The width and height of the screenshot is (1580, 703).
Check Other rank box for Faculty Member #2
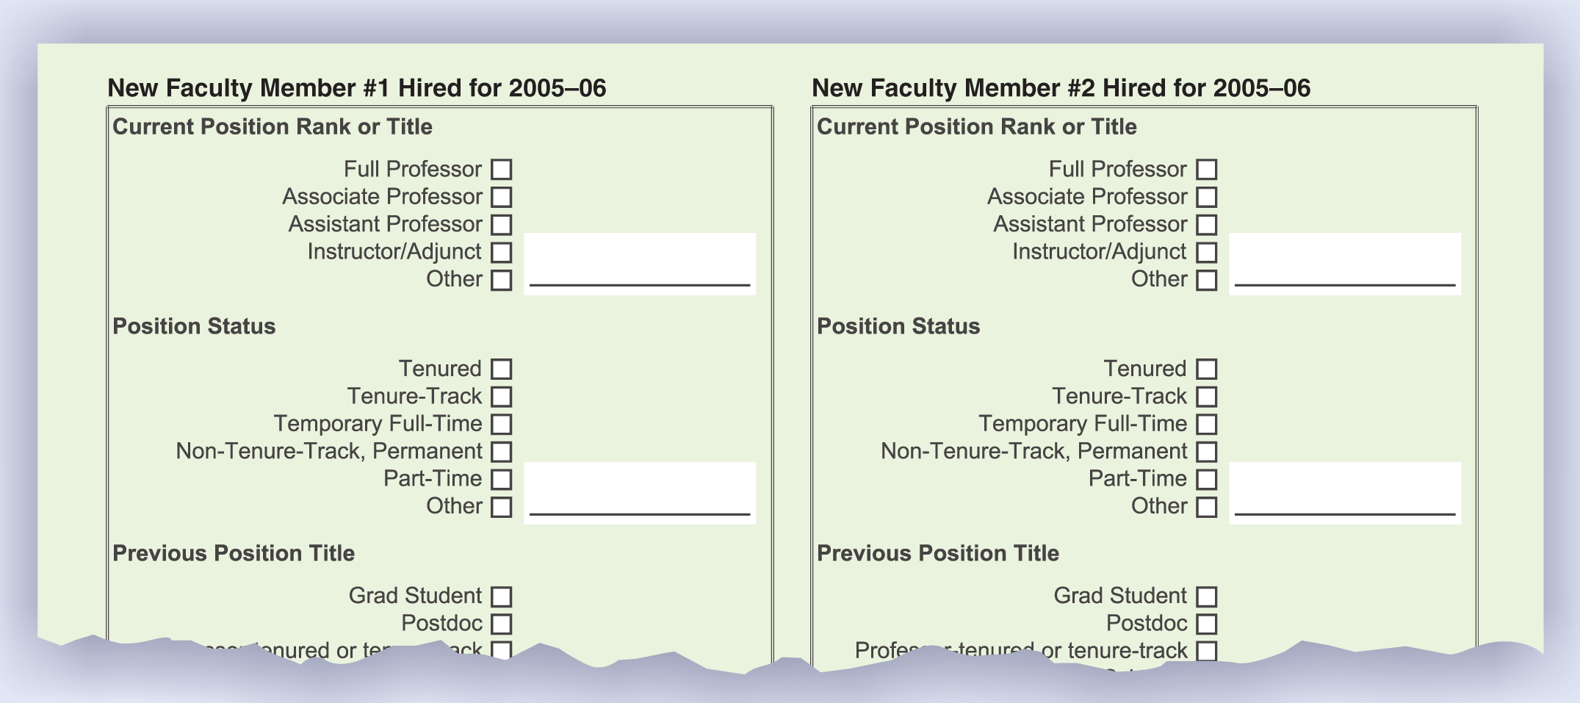1206,280
